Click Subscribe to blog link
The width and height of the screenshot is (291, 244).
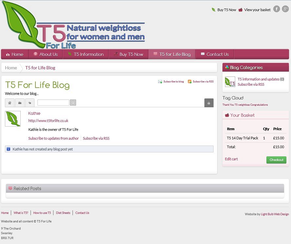(173, 81)
